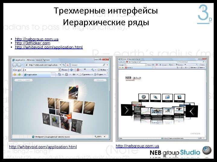The image size is (217, 162).
Task: Expand Google toolbar field dropdown in the left browser
Action: coord(59,70)
